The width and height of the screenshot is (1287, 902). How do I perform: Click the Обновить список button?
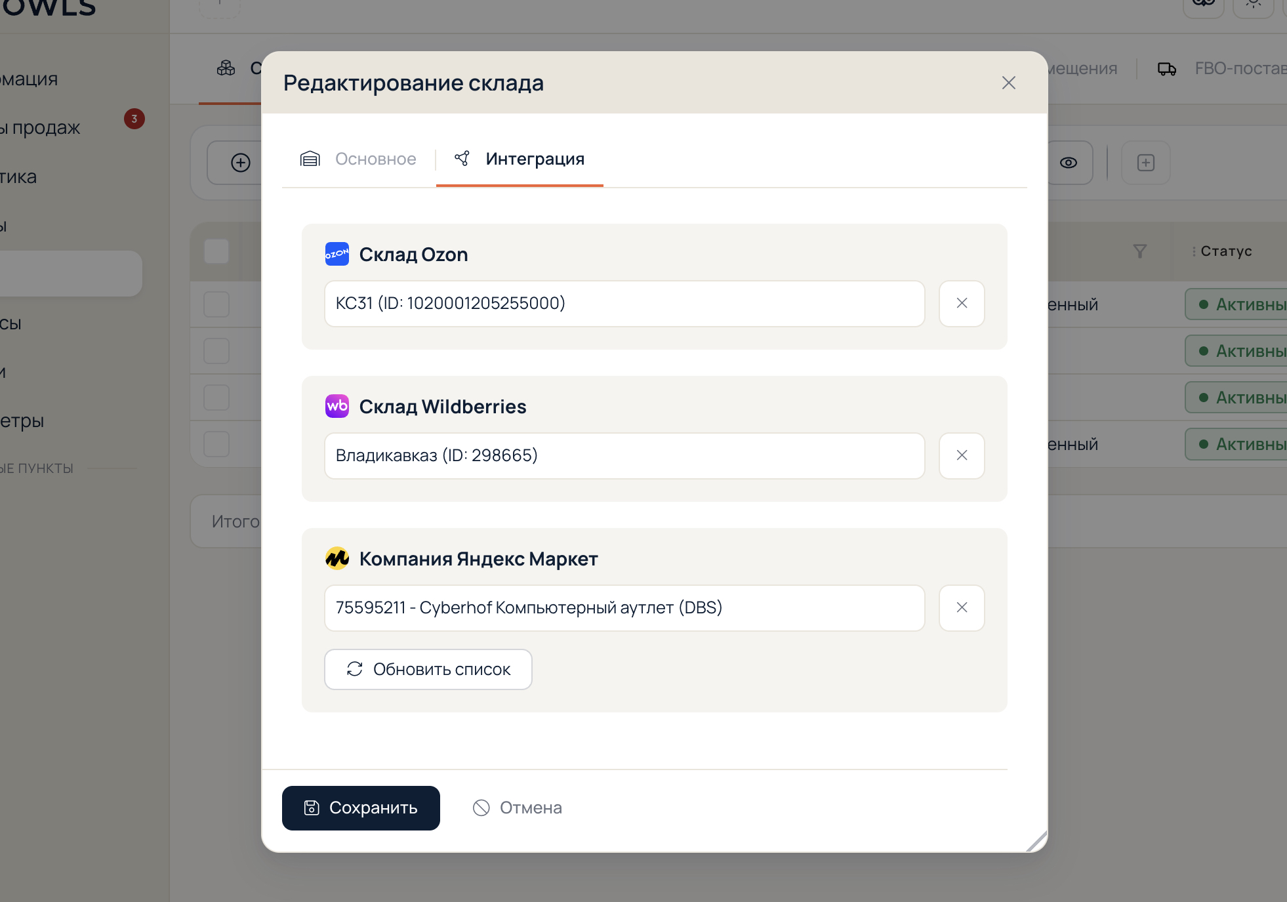[428, 669]
